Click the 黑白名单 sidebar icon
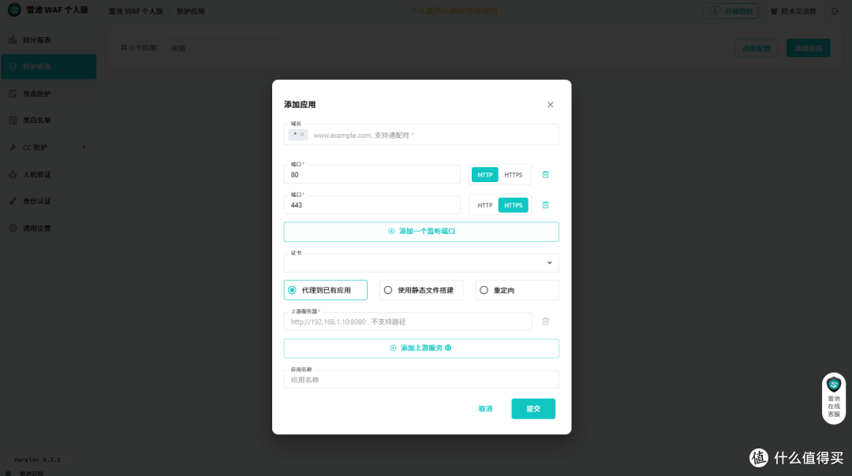The width and height of the screenshot is (852, 476). click(13, 121)
